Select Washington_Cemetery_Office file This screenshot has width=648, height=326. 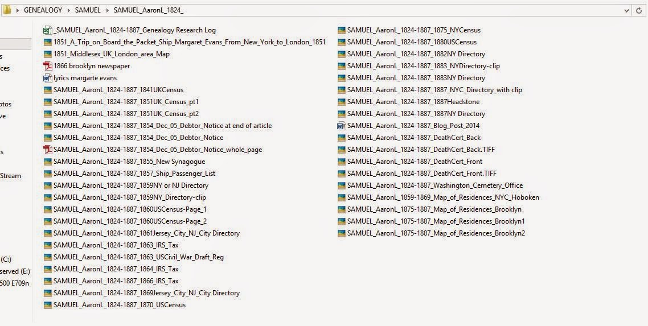(434, 185)
